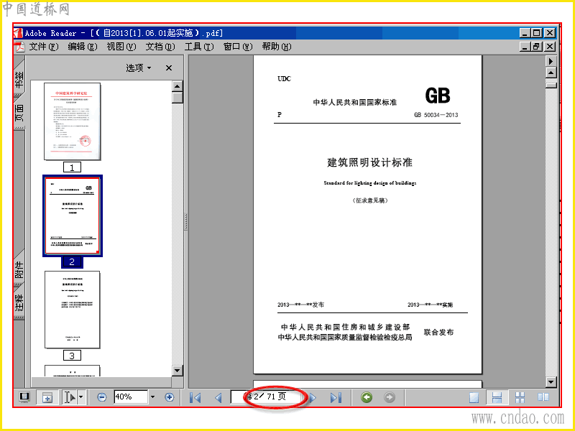Screen dimensions: 575x431
Task: Open the 视图(V) menu
Action: [121, 47]
